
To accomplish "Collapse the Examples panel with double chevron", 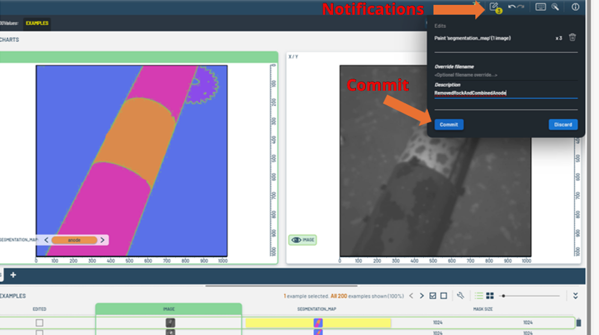I will click(x=575, y=296).
